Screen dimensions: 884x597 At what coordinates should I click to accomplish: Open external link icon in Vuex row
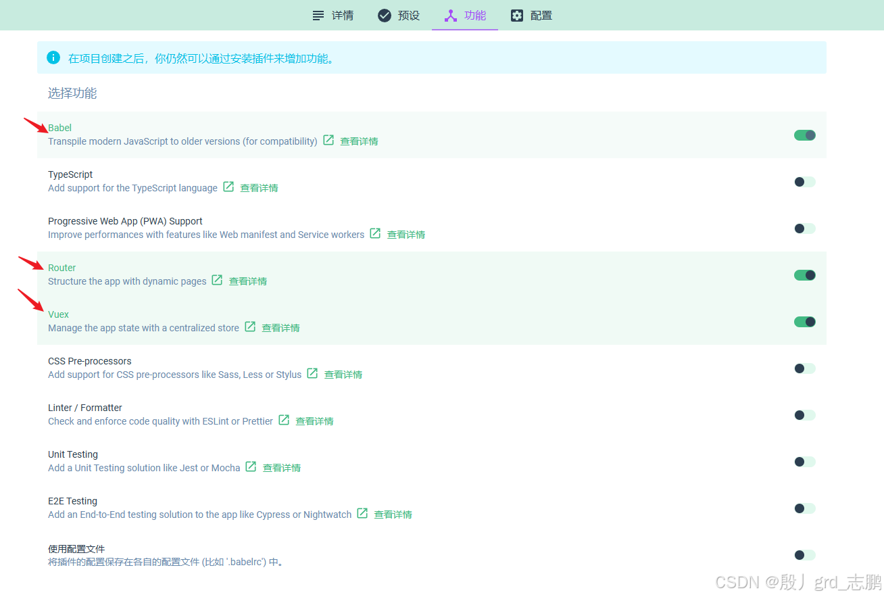(250, 327)
